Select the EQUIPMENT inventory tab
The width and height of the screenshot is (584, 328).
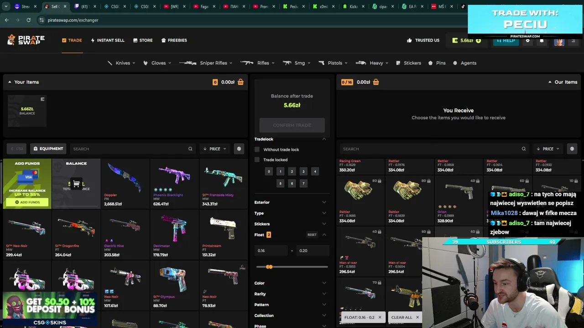(48, 149)
